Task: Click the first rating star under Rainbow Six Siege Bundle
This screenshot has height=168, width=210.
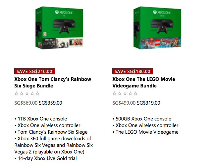Action: (x=17, y=94)
